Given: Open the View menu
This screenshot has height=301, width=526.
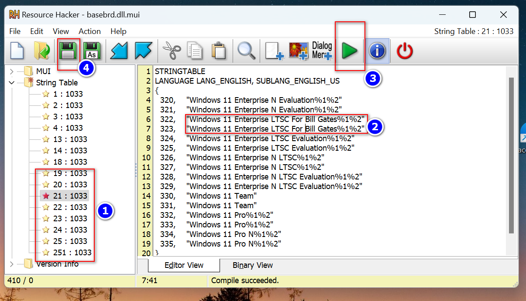Looking at the screenshot, I should [61, 31].
